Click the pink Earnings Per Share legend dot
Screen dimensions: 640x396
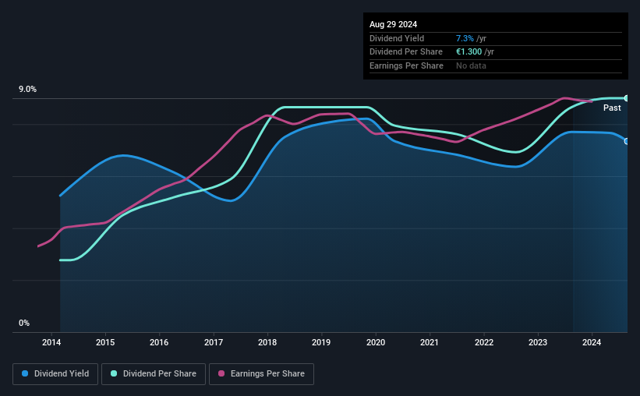point(221,373)
